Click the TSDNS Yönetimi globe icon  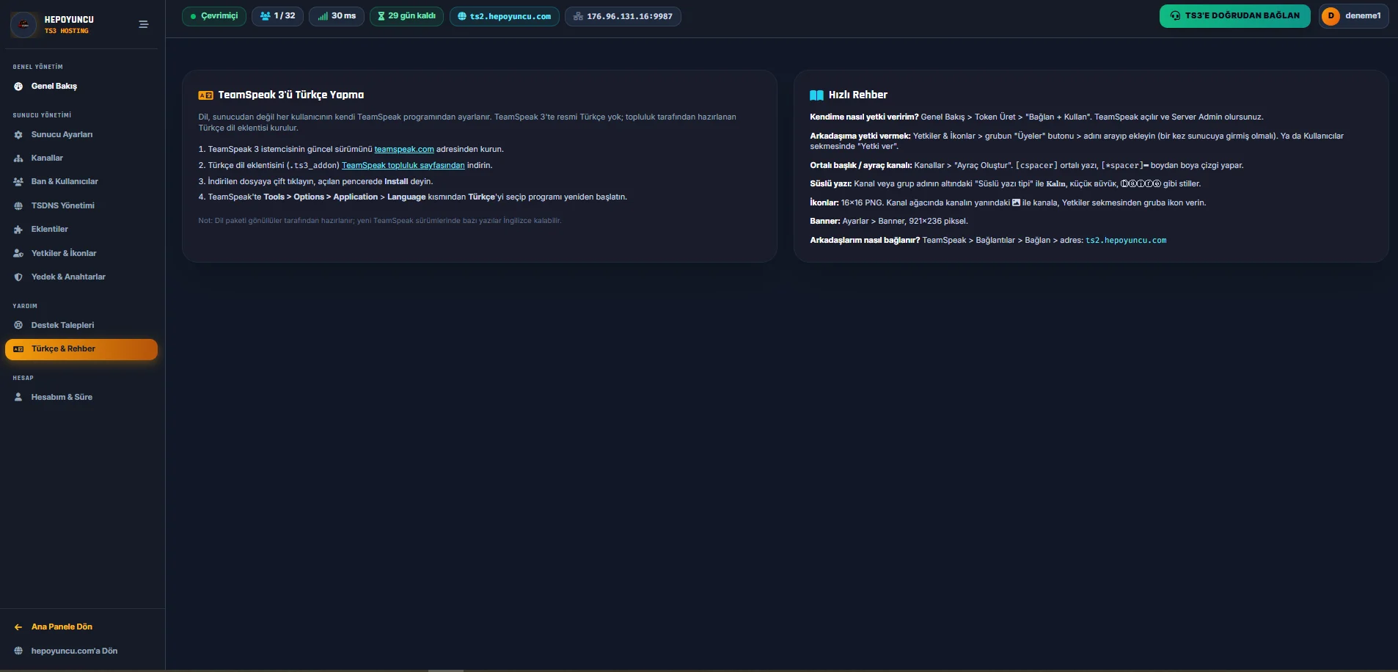(18, 206)
